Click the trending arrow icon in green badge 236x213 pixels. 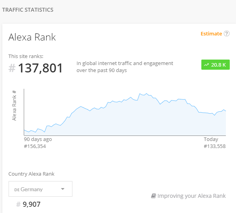coord(206,65)
